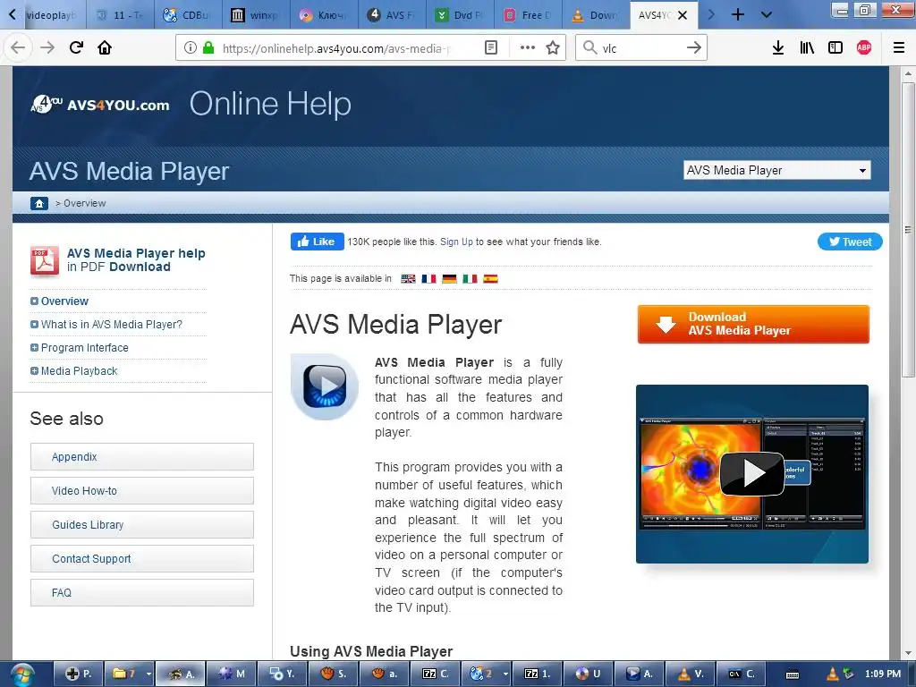
Task: Open the Guides Library link
Action: [x=142, y=524]
